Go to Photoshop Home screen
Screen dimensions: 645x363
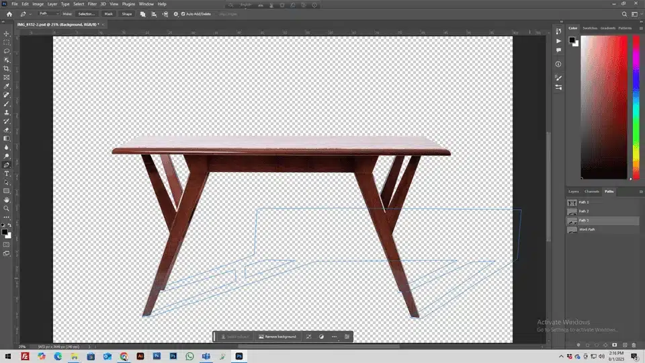tap(9, 14)
